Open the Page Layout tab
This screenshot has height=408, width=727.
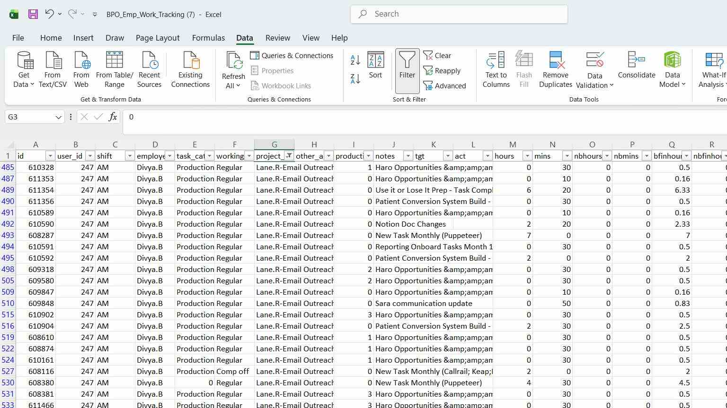pyautogui.click(x=158, y=38)
